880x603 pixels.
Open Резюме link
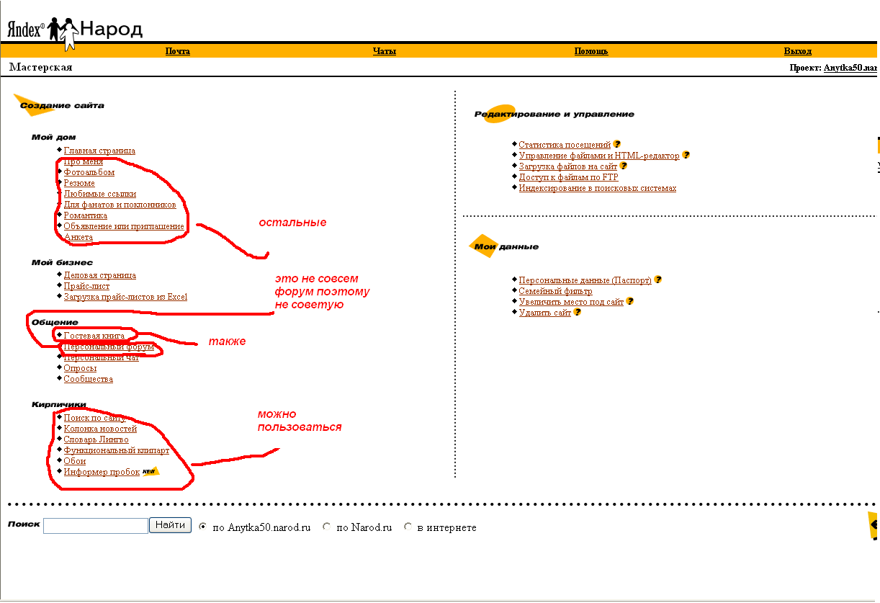coord(79,183)
